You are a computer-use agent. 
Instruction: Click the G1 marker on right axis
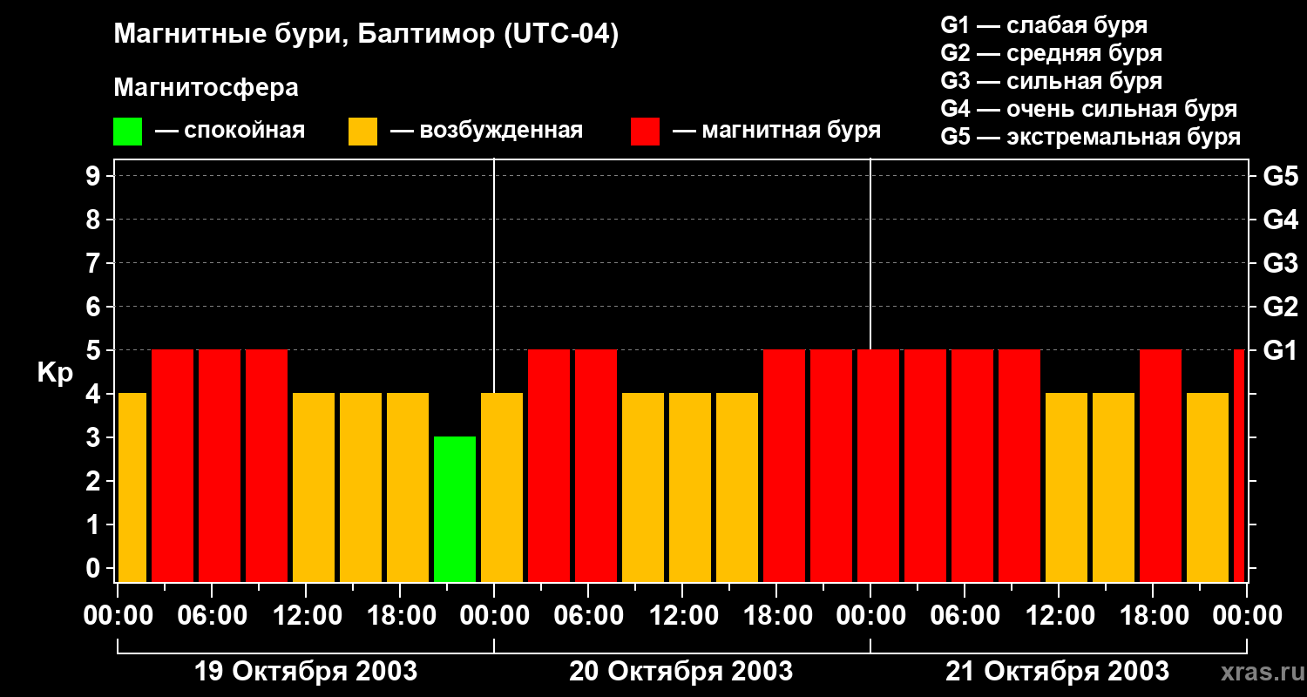(x=1280, y=350)
